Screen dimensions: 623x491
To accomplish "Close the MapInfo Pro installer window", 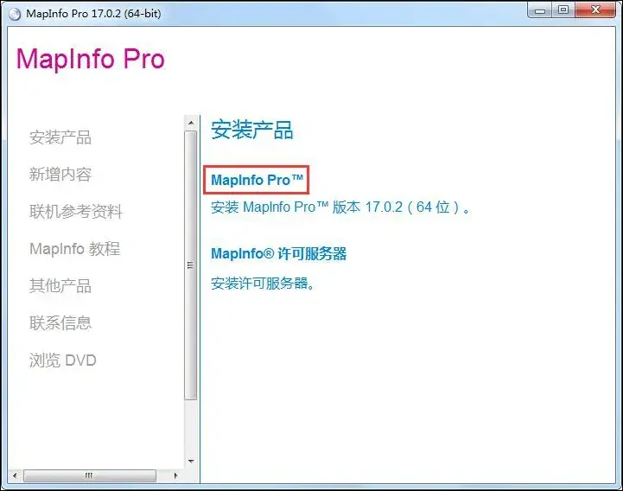I will (x=595, y=10).
